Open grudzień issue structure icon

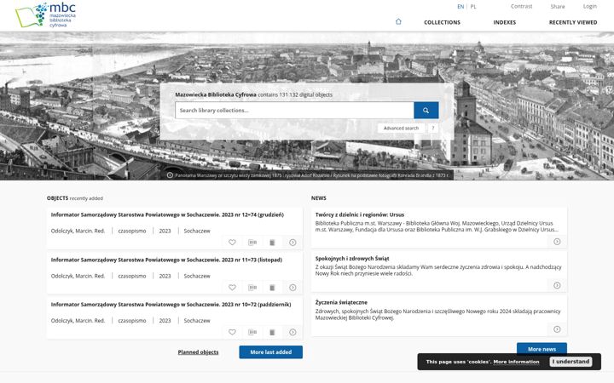pyautogui.click(x=252, y=243)
